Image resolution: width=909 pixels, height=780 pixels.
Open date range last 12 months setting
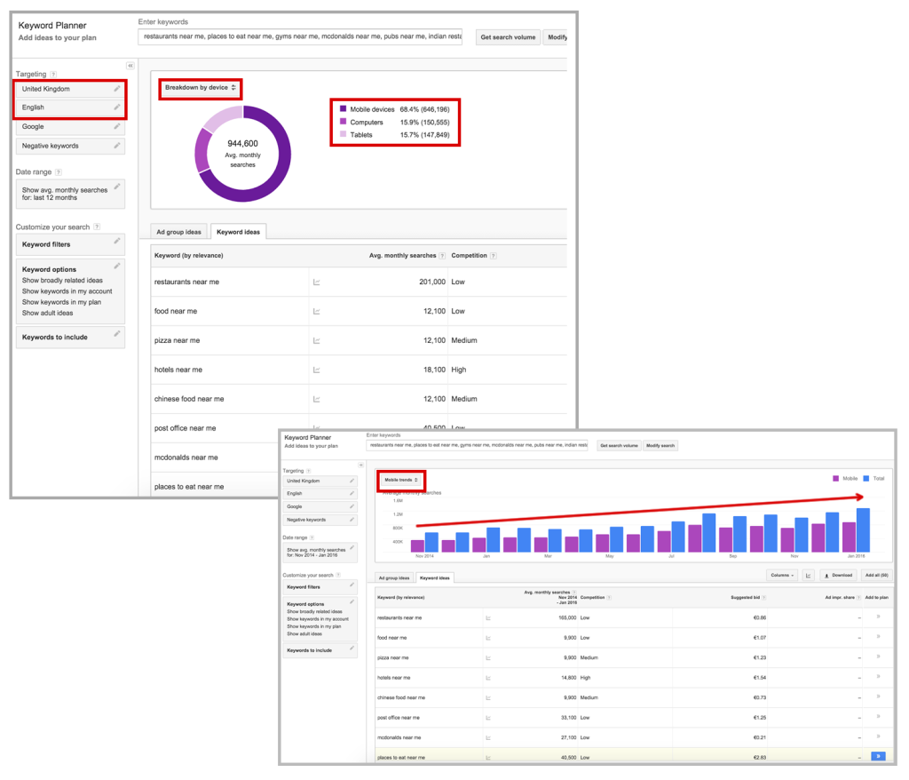point(70,194)
